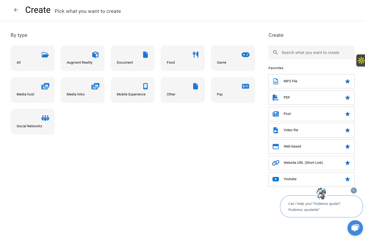This screenshot has width=365, height=239.
Task: Toggle the PDF favorite star
Action: tap(347, 98)
